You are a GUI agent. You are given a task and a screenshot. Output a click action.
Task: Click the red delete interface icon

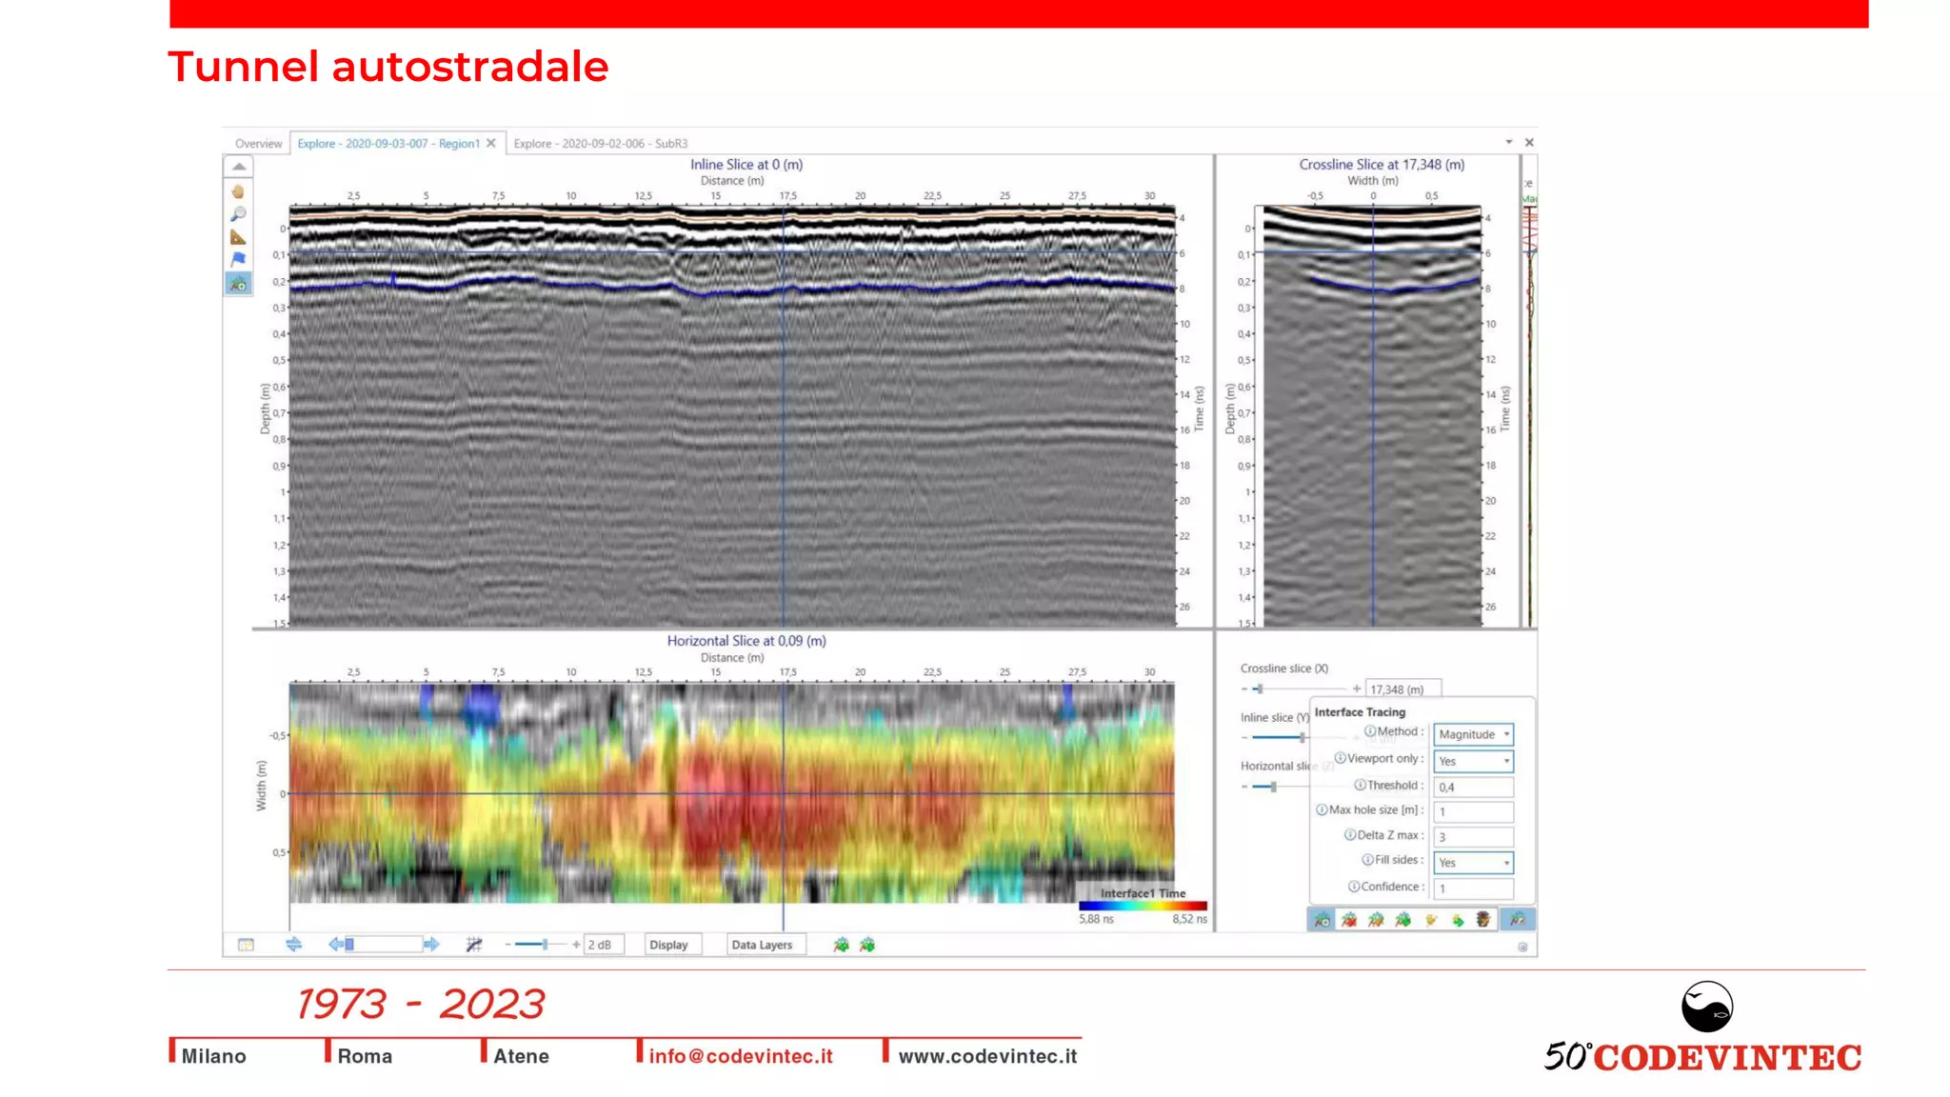coord(1349,919)
